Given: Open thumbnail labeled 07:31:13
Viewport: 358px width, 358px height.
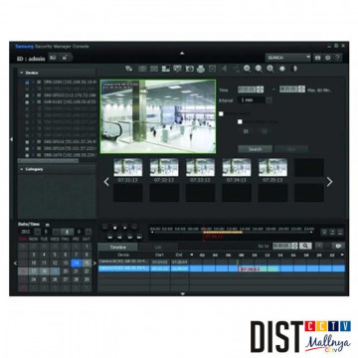Looking at the screenshot, I should tap(128, 167).
